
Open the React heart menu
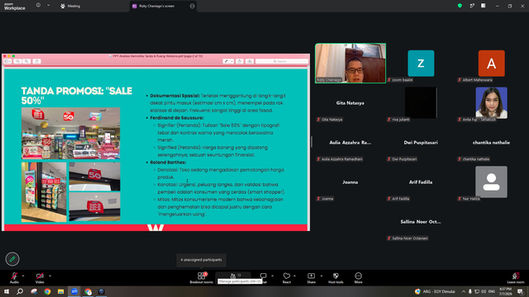coord(287,277)
